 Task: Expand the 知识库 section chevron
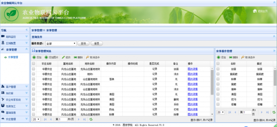[x=27, y=93]
